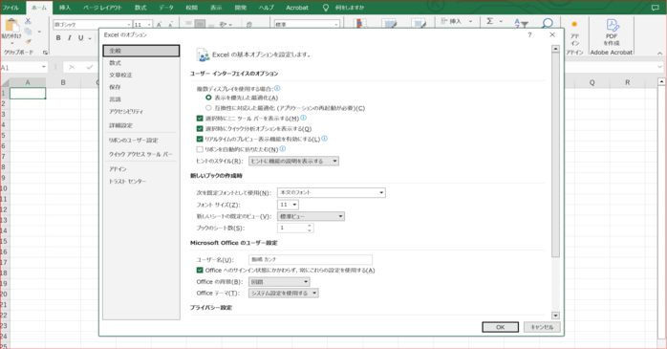Toggle the show Mini Toolbar on selection (M) checkbox
667x349 pixels.
tap(200, 119)
